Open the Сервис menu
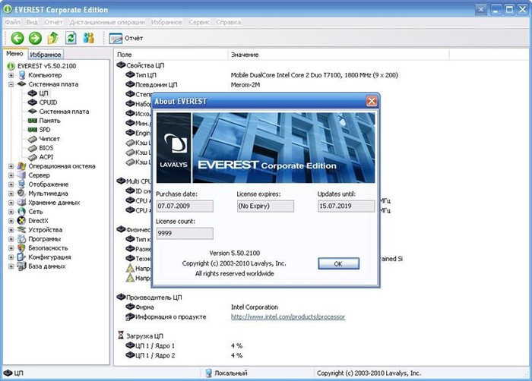The image size is (532, 381). click(x=199, y=22)
